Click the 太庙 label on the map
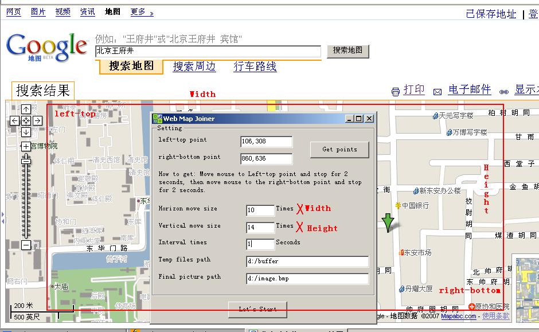The height and width of the screenshot is (332, 539). (61, 287)
